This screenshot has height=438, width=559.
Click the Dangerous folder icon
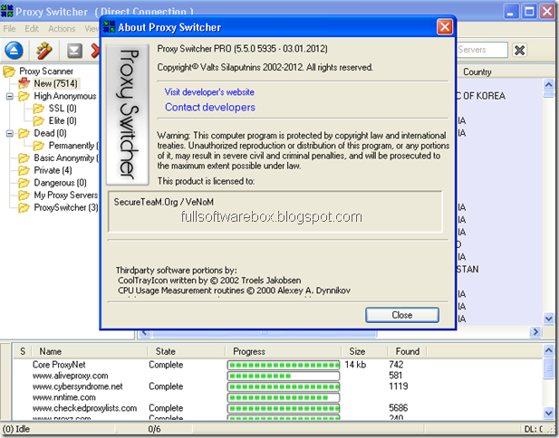click(x=24, y=183)
